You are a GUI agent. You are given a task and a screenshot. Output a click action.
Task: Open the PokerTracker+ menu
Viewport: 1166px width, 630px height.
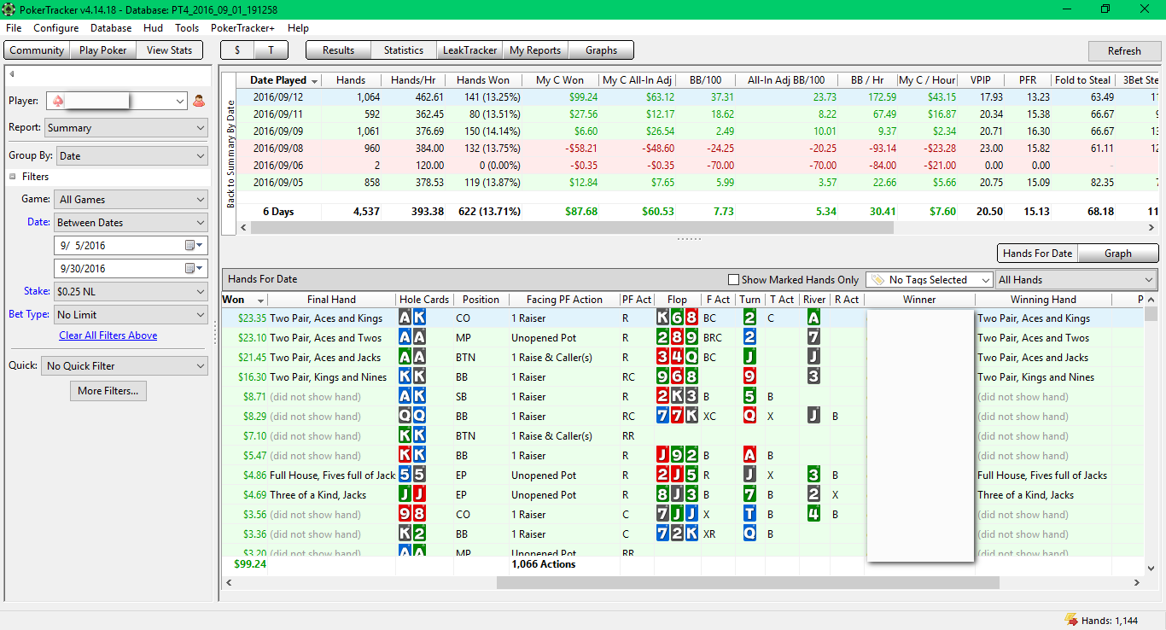point(243,28)
